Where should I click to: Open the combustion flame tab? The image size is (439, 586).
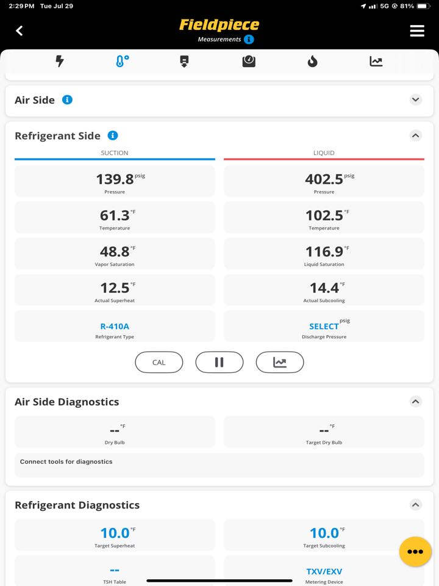(x=312, y=61)
